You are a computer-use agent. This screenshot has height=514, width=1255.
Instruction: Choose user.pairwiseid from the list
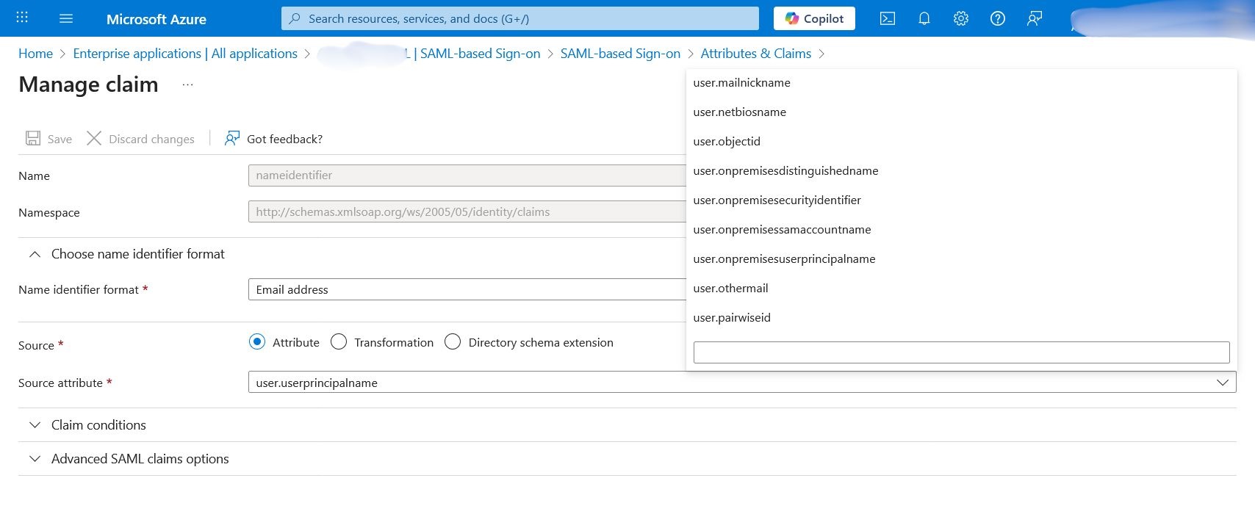click(x=961, y=318)
